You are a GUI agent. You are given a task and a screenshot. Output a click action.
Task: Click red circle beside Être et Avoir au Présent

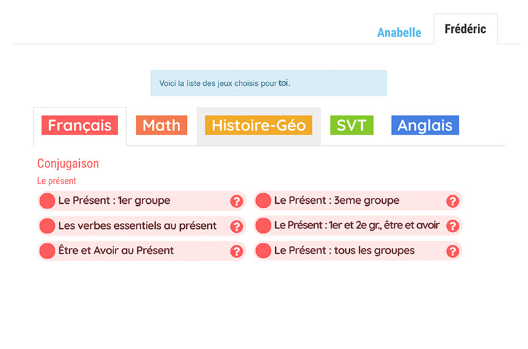[47, 251]
